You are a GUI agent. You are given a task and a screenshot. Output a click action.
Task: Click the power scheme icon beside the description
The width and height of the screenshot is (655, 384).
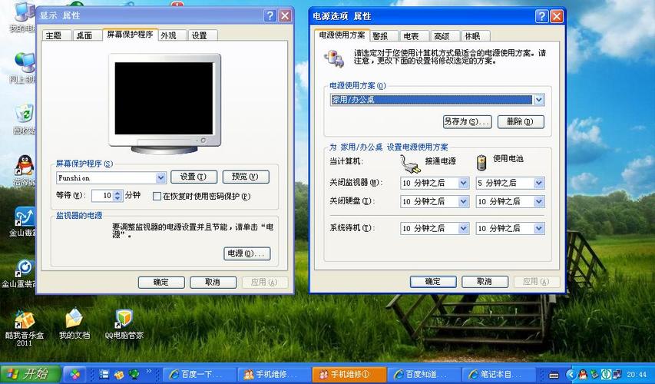click(335, 58)
